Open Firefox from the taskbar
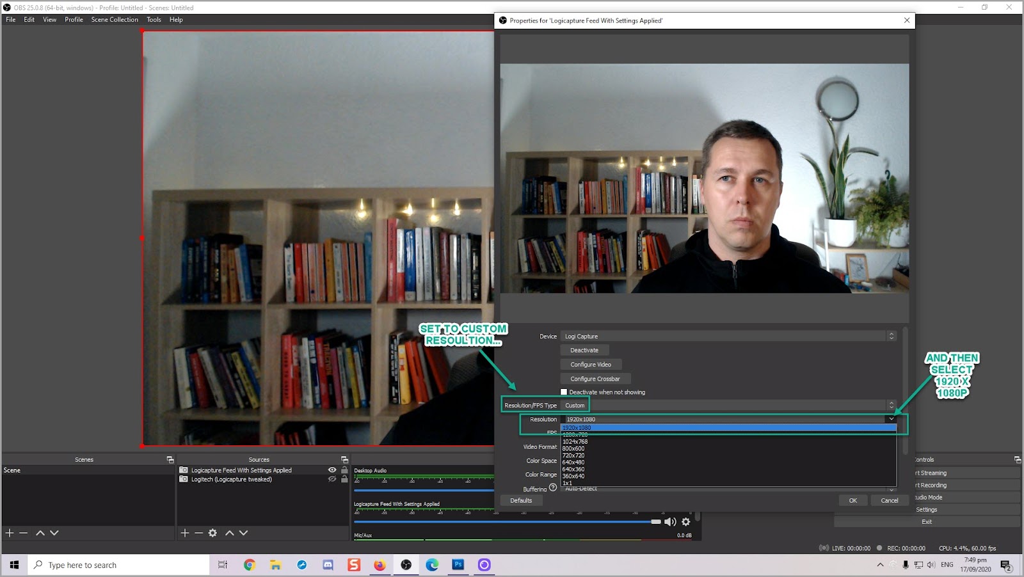The image size is (1024, 577). pos(380,565)
